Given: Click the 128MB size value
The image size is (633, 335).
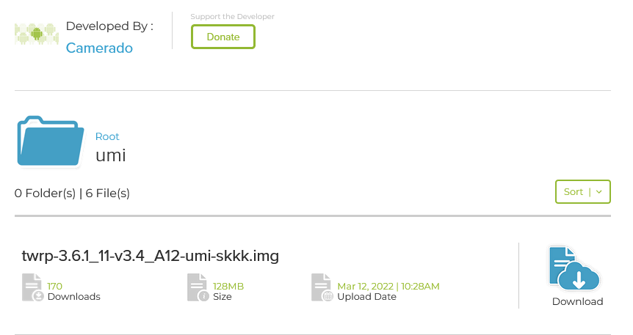Looking at the screenshot, I should [228, 286].
